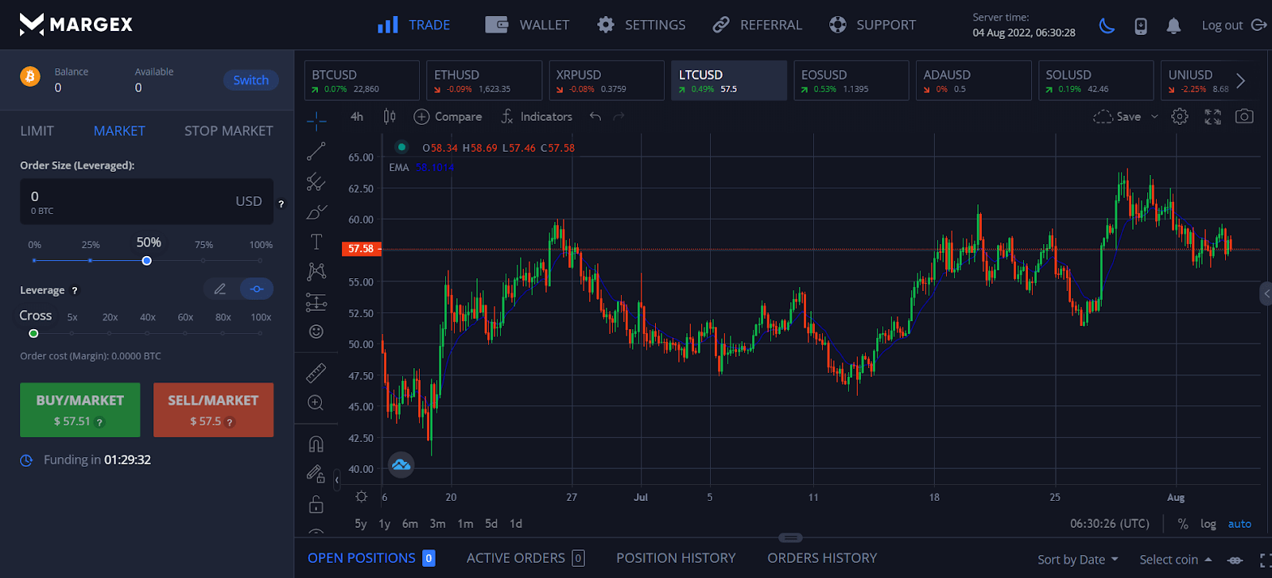This screenshot has height=578, width=1272.
Task: Click the SELL/MARKET button
Action: tap(213, 410)
